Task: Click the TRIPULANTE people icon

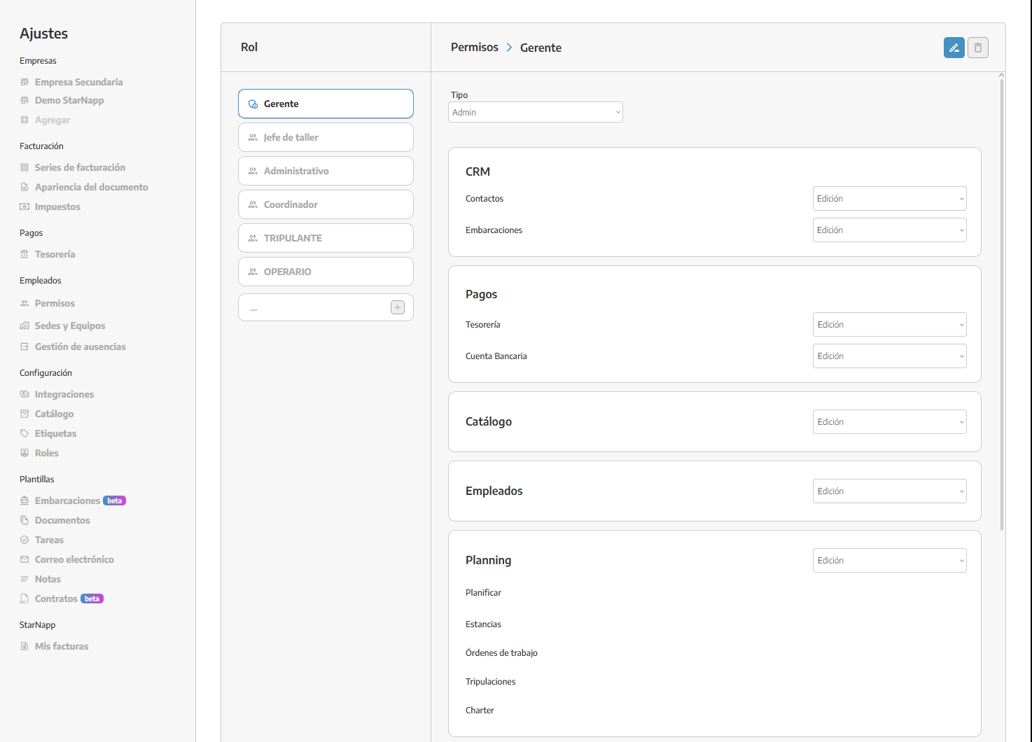Action: [x=253, y=238]
